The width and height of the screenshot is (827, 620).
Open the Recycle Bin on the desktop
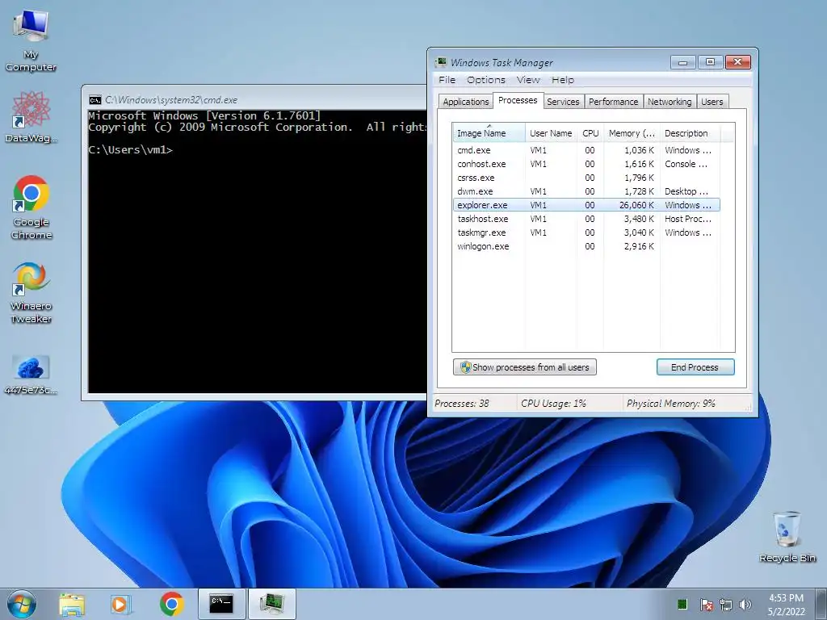(x=787, y=537)
